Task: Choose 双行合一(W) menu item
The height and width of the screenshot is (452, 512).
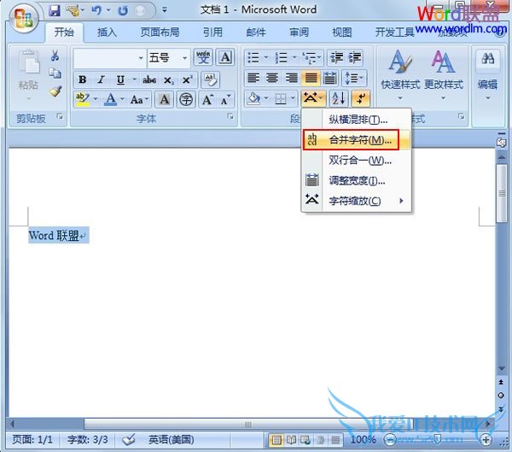Action: 356,161
